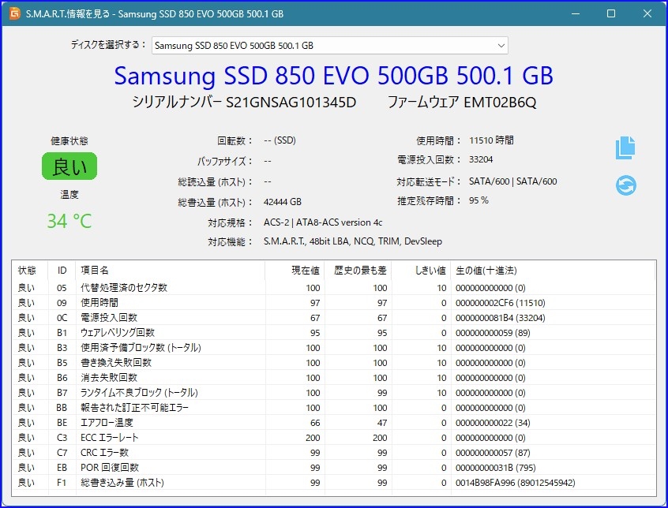The width and height of the screenshot is (668, 508).
Task: Click the large Samsung SSD 850 EVO heading
Action: click(333, 76)
